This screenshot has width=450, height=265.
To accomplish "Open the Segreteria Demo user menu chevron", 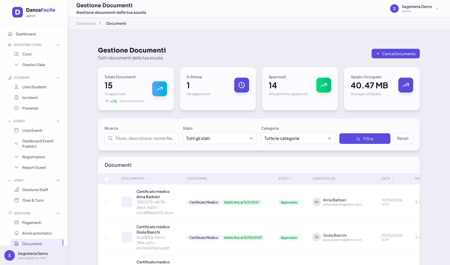I will tap(437, 8).
